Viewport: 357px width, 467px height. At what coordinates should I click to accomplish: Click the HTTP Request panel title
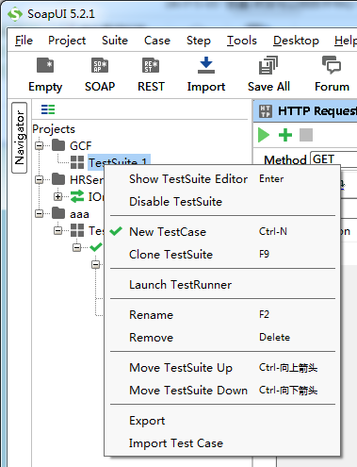pyautogui.click(x=317, y=111)
